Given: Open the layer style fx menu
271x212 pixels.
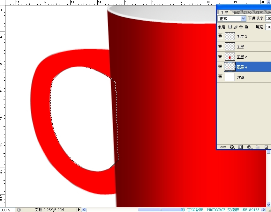Looking at the screenshot, I should click(x=232, y=147).
